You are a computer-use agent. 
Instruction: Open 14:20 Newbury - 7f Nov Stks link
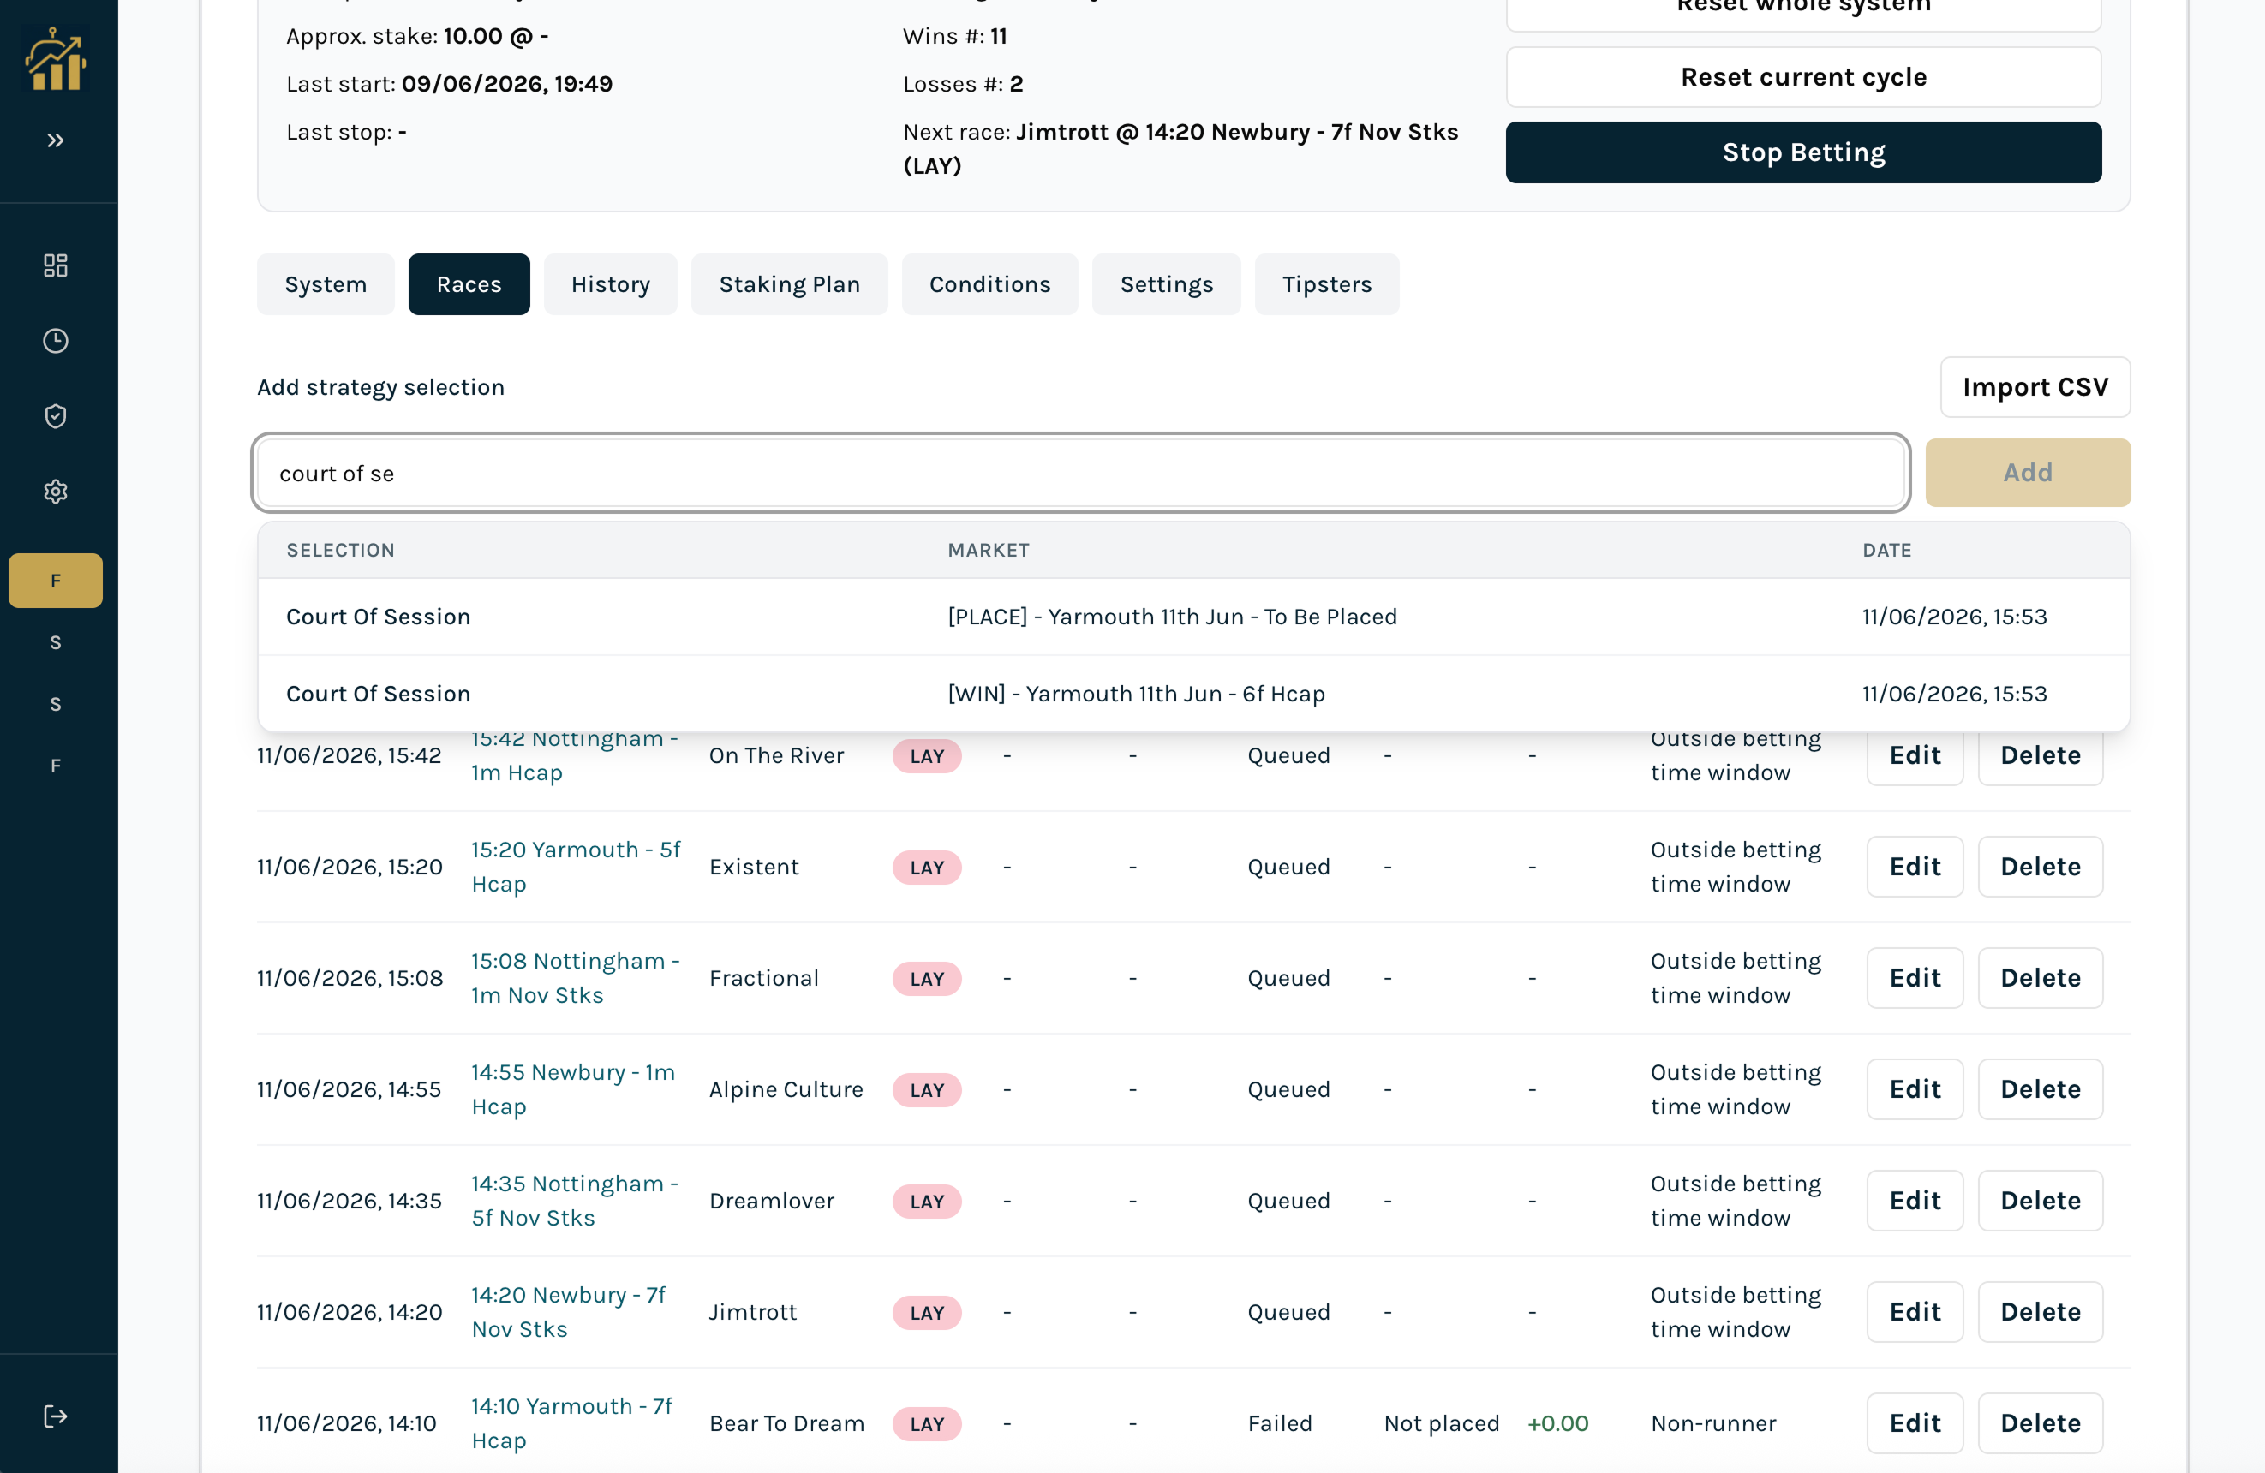pos(568,1312)
